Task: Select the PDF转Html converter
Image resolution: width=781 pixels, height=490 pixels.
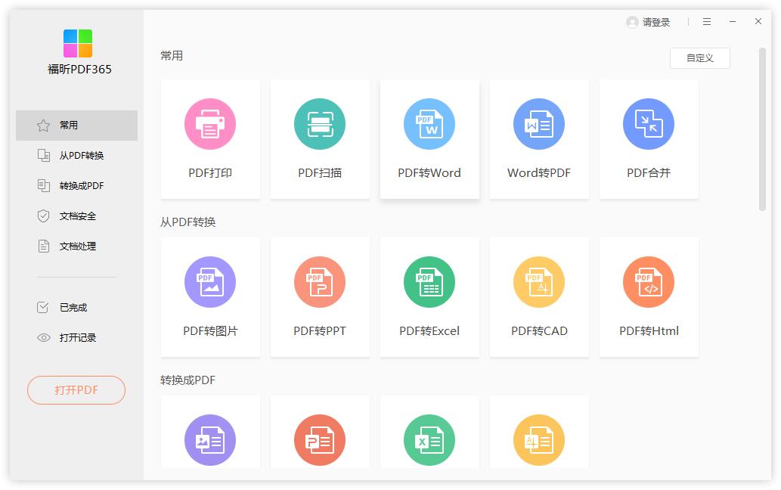Action: click(x=649, y=296)
